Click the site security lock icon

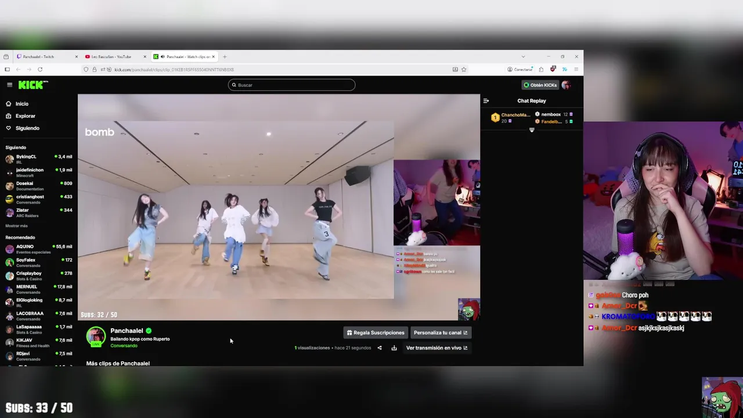94,70
